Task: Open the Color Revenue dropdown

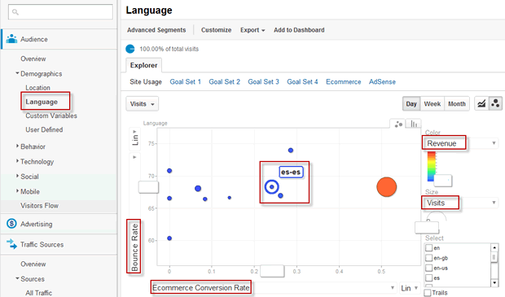Action: click(x=460, y=143)
